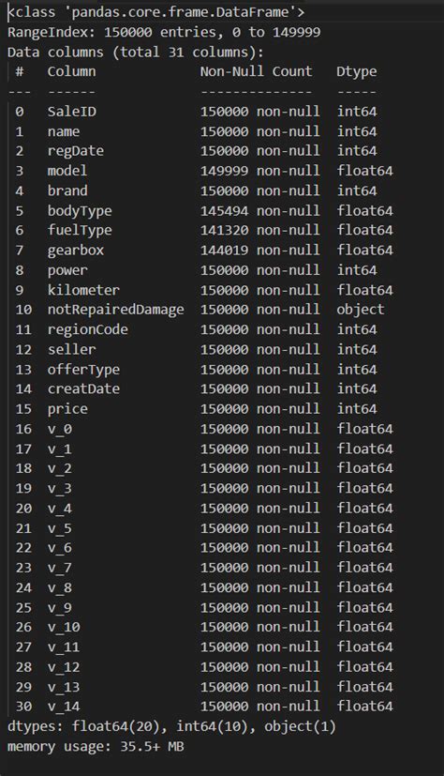444x776 pixels.
Task: Click fuelType's 141320 non-null value
Action: coord(259,230)
